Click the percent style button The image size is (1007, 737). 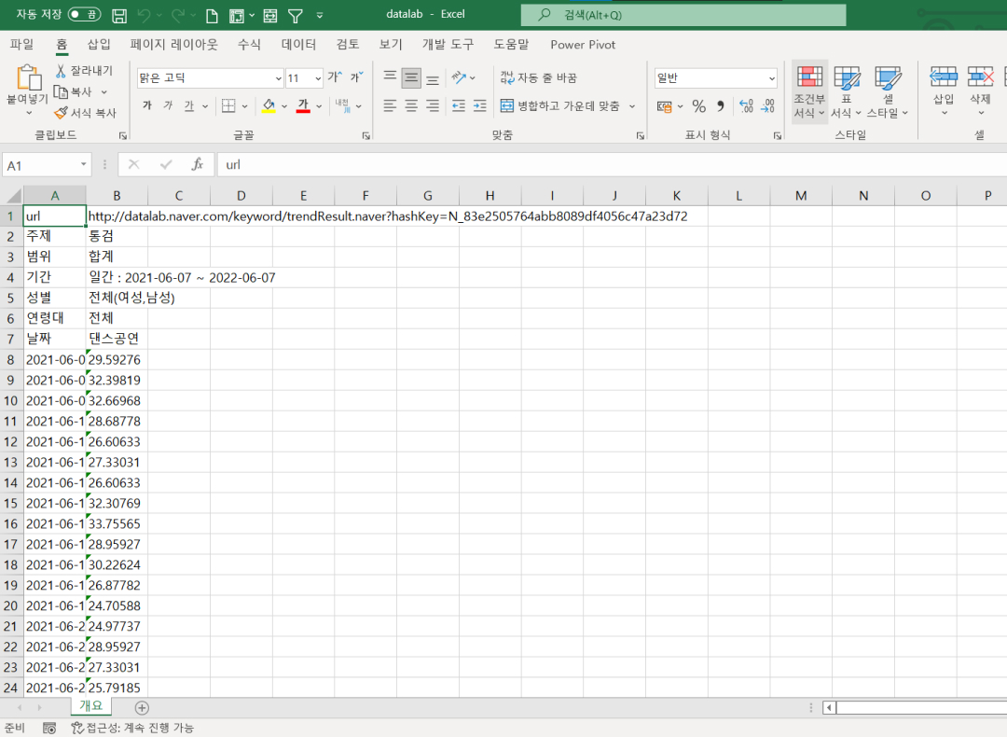point(698,106)
